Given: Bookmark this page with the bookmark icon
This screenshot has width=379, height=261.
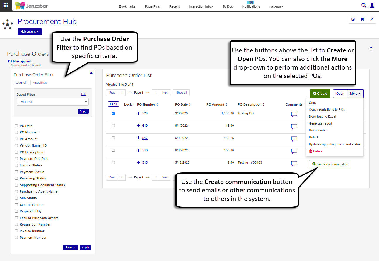Looking at the screenshot, I should [362, 19].
